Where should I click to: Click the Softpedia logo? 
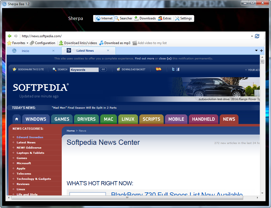[x=41, y=88]
